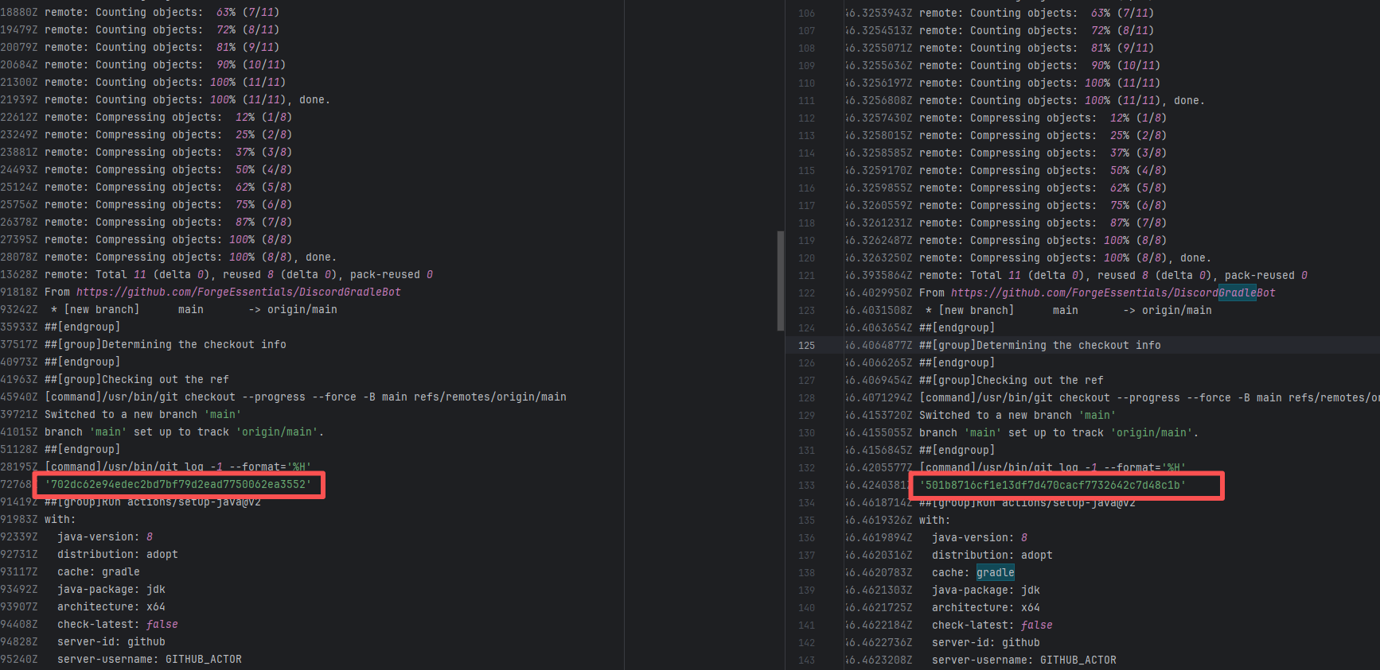Click the highlighted gradle word on line 138
This screenshot has height=670, width=1380.
point(995,573)
